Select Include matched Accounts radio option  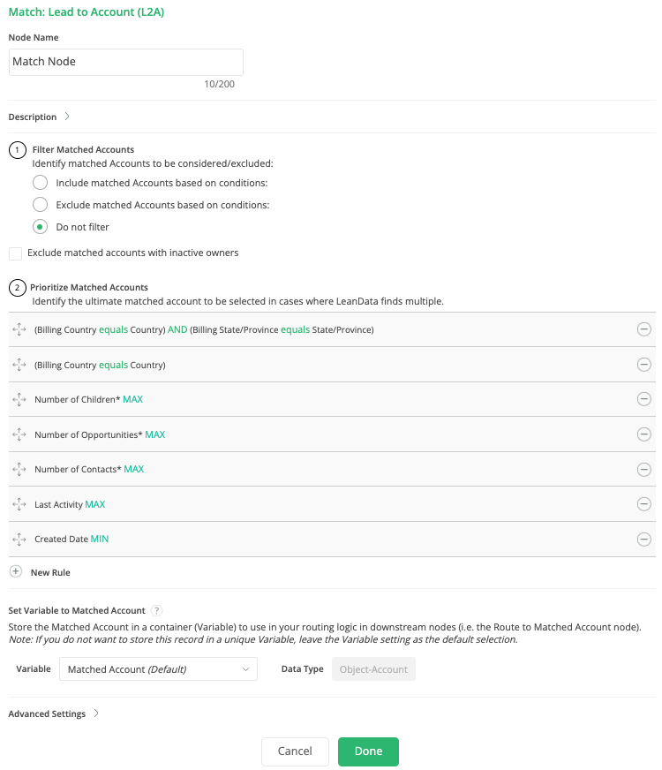pyautogui.click(x=40, y=183)
